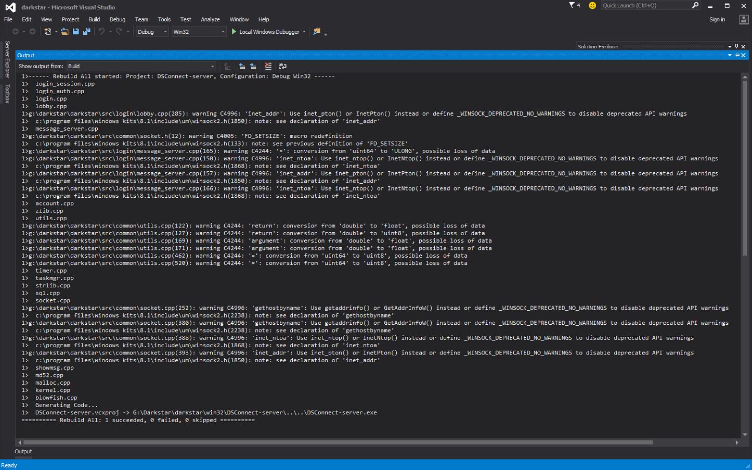The height and width of the screenshot is (470, 752).
Task: Click the Quick Launch search box
Action: (x=646, y=5)
